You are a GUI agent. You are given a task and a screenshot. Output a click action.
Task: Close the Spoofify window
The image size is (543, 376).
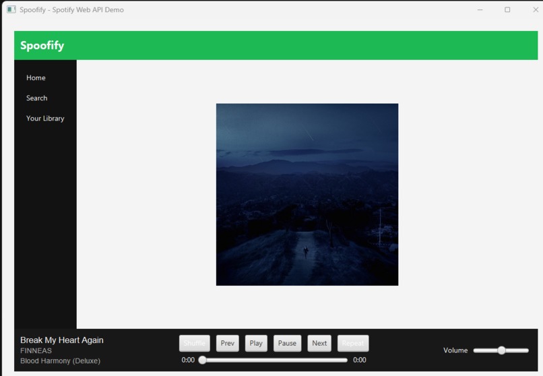(536, 9)
